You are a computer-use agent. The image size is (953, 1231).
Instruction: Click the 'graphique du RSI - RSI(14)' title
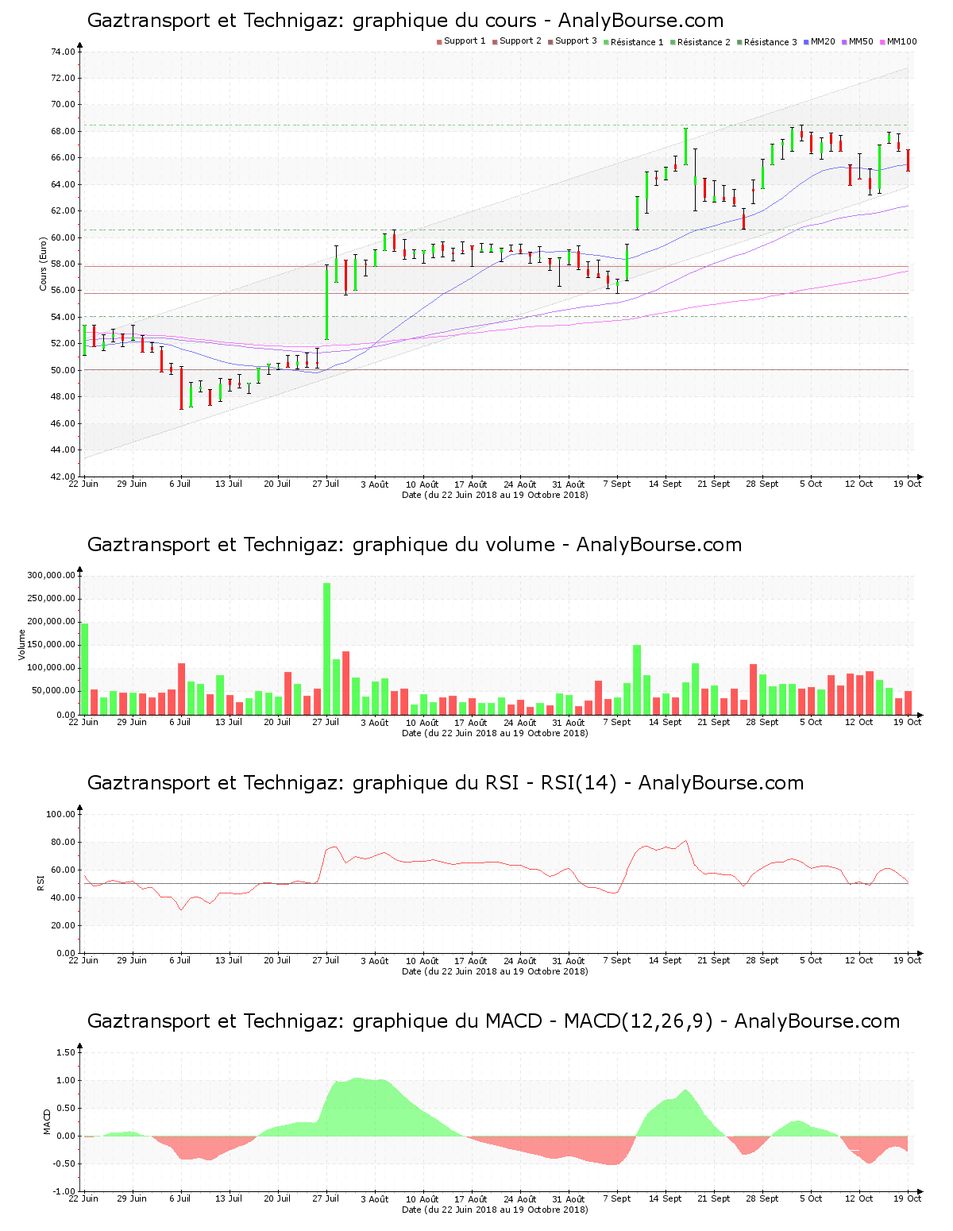pyautogui.click(x=446, y=783)
